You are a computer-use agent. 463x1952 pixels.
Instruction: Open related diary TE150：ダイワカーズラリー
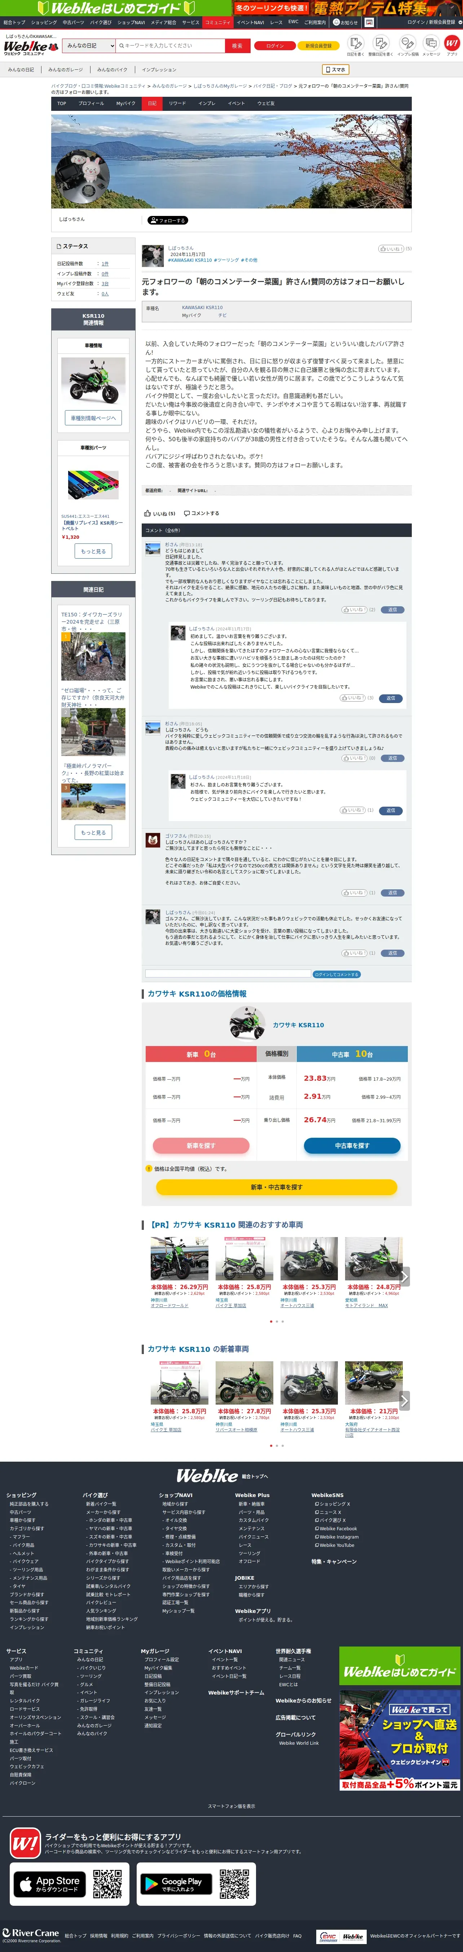(x=92, y=621)
